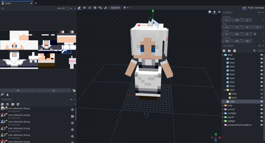This screenshot has width=265, height=143.
Task: Switch to the Paint mode tab
Action: coord(251,8)
